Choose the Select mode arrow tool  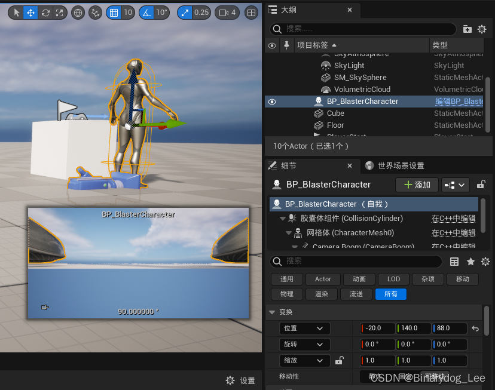(16, 13)
